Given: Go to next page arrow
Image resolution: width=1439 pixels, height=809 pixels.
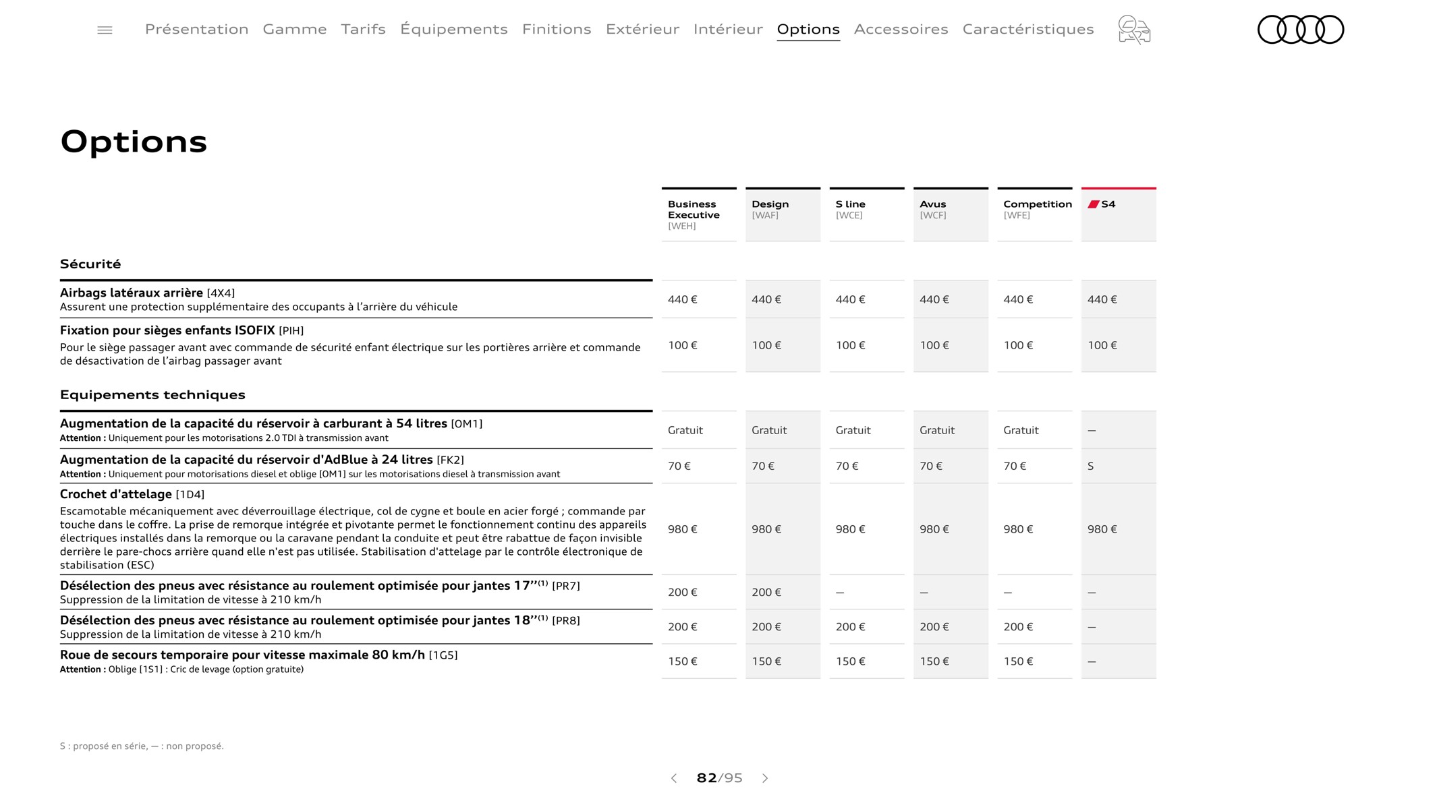Looking at the screenshot, I should (x=765, y=778).
